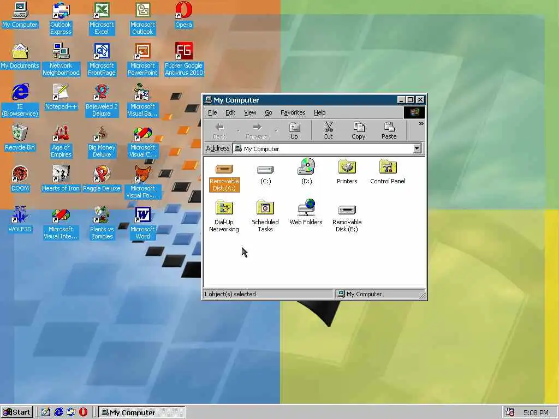
Task: Launch Opera from the Quick Launch bar
Action: click(83, 412)
